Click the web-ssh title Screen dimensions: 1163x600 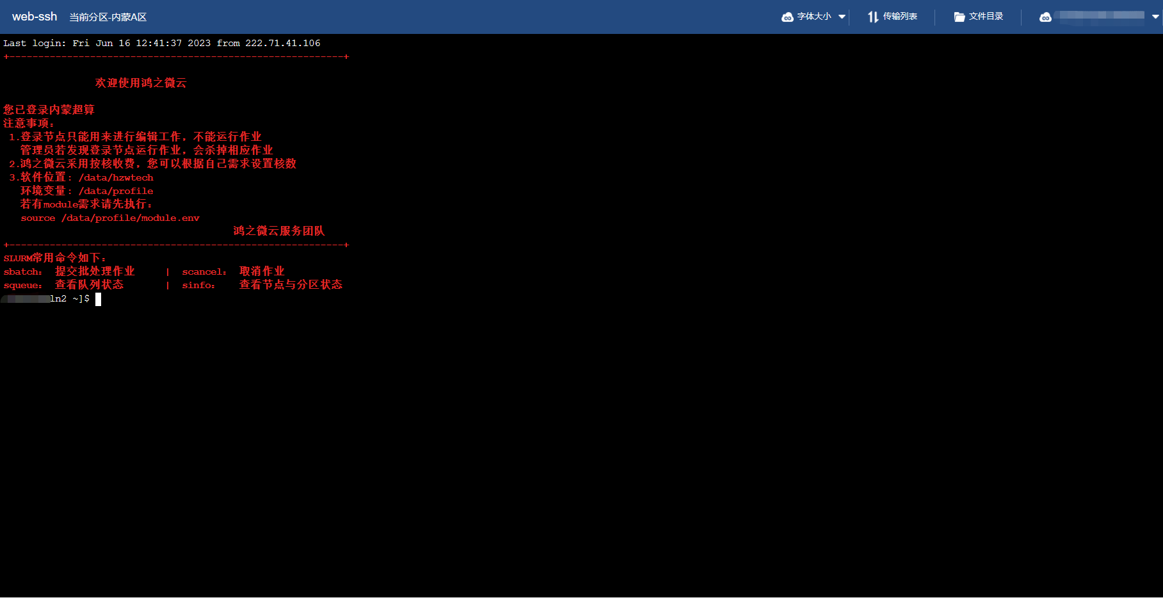click(35, 17)
